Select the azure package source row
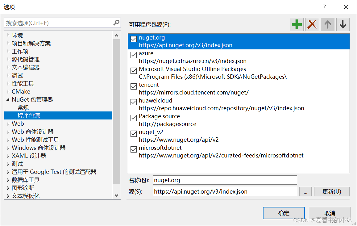Screen dimensions: 357x226 [x=239, y=57]
